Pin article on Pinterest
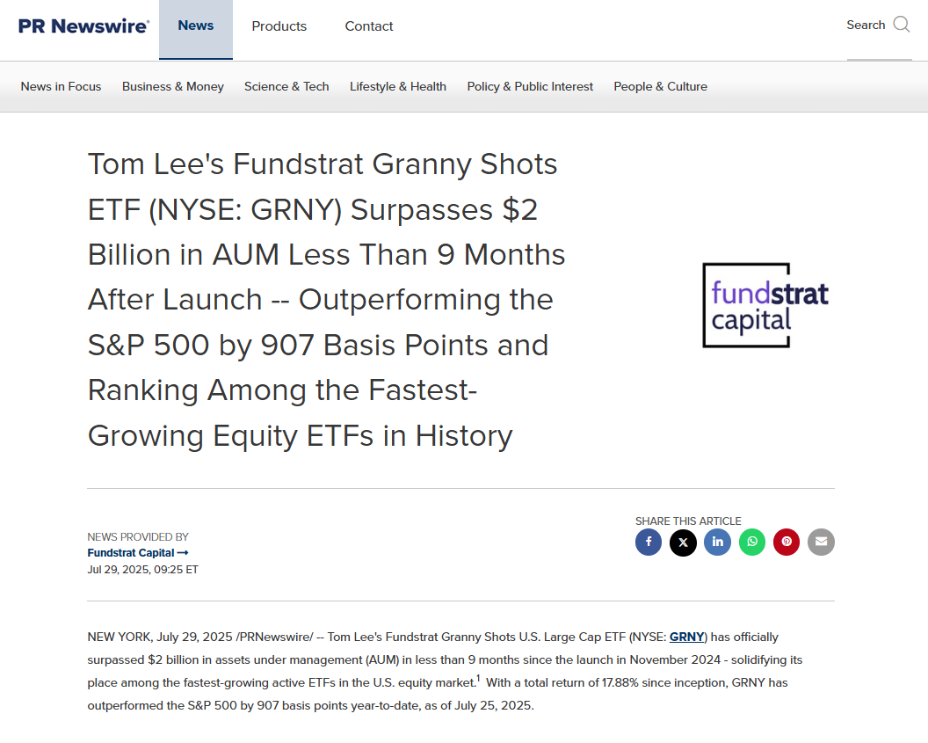The height and width of the screenshot is (743, 928). 787,542
